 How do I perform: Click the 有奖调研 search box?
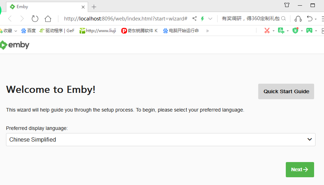(x=251, y=19)
